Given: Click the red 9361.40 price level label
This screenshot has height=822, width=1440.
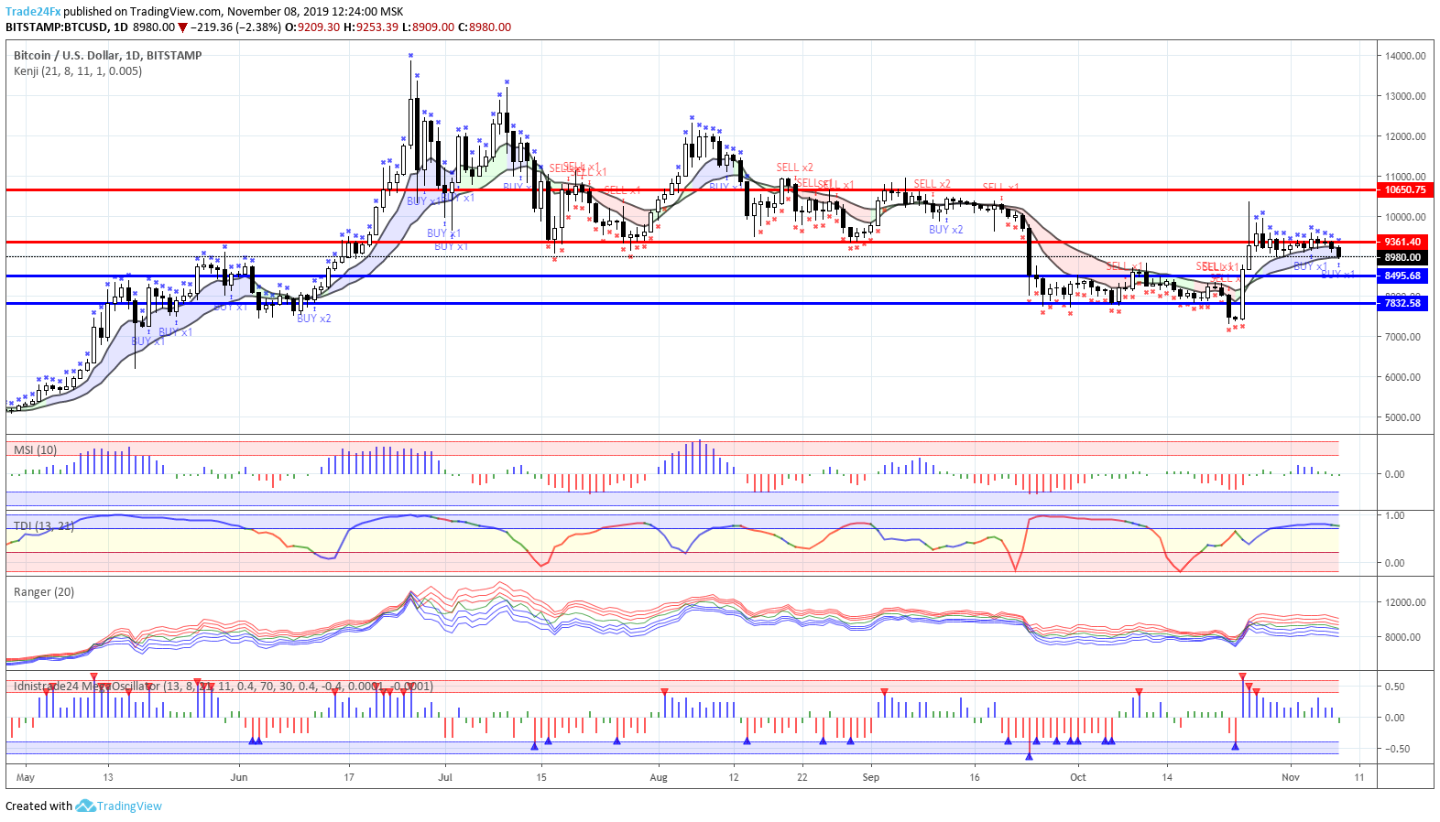Looking at the screenshot, I should point(1402,242).
